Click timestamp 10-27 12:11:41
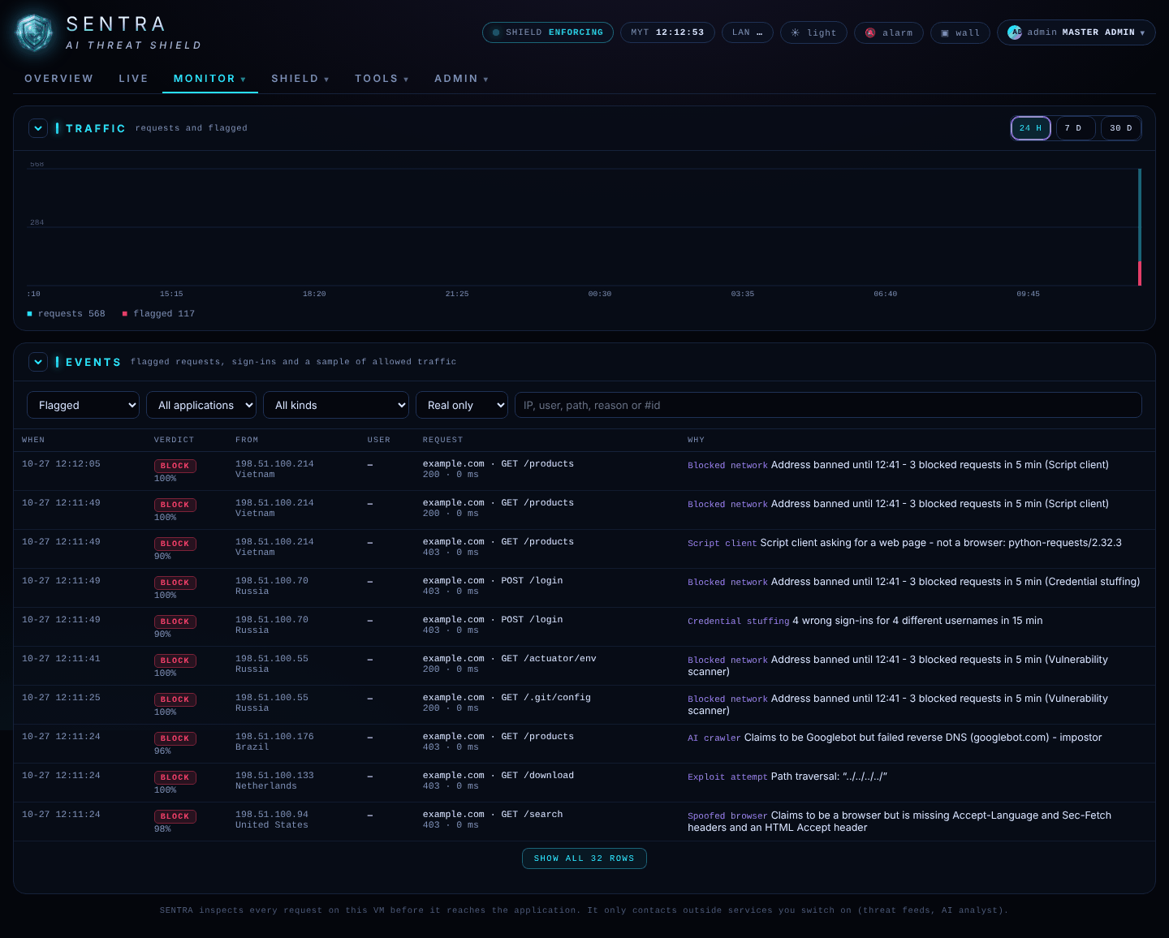The image size is (1169, 938). point(61,659)
